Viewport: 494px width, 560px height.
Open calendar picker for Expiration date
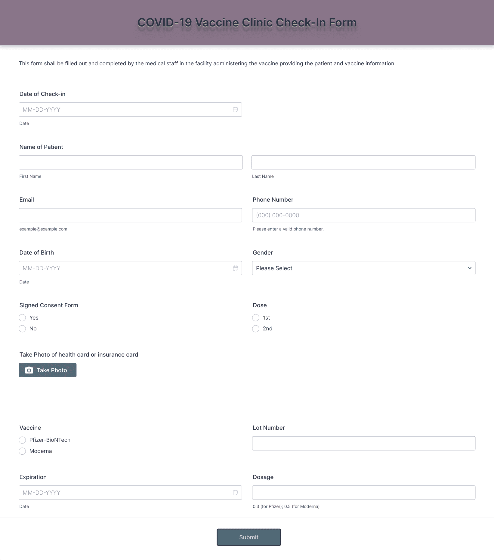[235, 493]
